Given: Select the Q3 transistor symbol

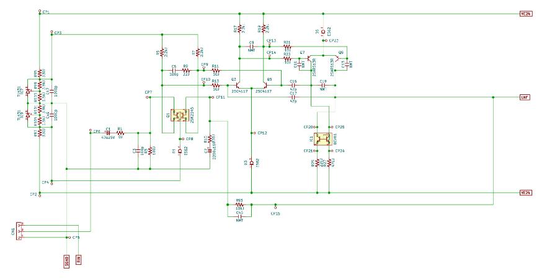Looking at the screenshot, I should coord(239,85).
